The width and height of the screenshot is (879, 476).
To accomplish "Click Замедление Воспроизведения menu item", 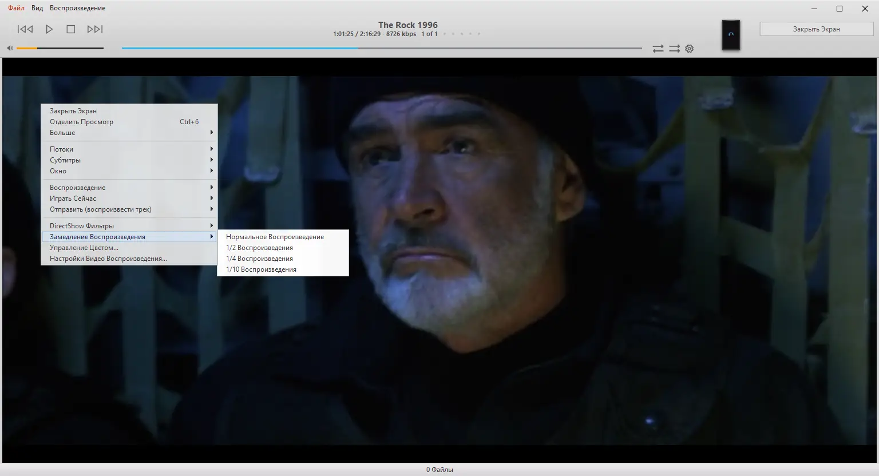I will 129,237.
